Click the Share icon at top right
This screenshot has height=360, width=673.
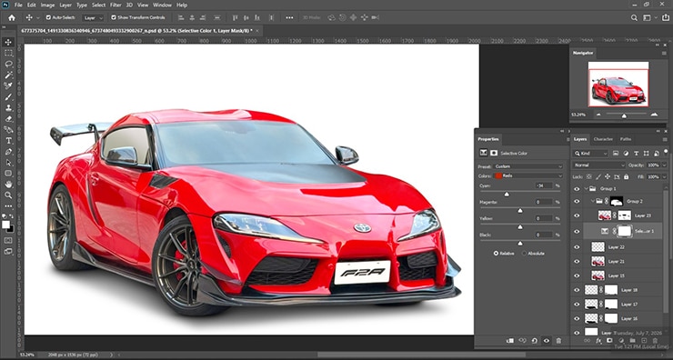[x=666, y=17]
